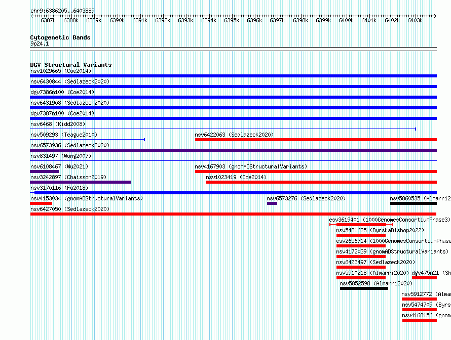Open dgv7386n100 (Coe2014) variant label
The height and width of the screenshot is (340, 451).
tap(62, 92)
